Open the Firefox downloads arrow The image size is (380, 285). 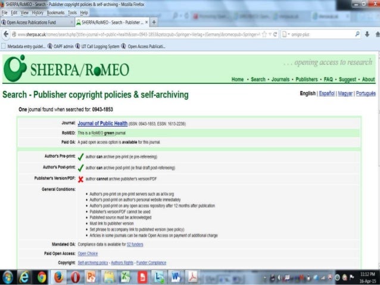367,35
